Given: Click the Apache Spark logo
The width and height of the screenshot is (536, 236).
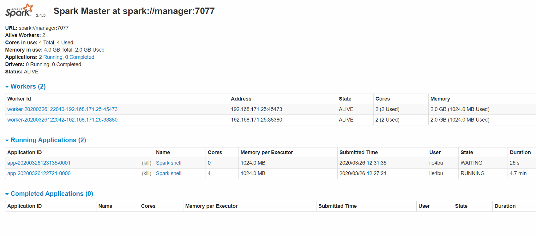Looking at the screenshot, I should [19, 11].
